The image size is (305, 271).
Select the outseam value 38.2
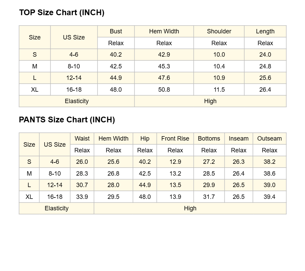270,162
